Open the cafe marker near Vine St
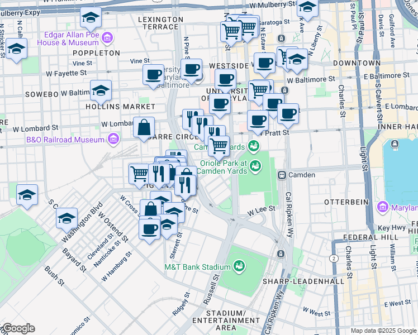This screenshot has width=418, height=335. click(153, 75)
